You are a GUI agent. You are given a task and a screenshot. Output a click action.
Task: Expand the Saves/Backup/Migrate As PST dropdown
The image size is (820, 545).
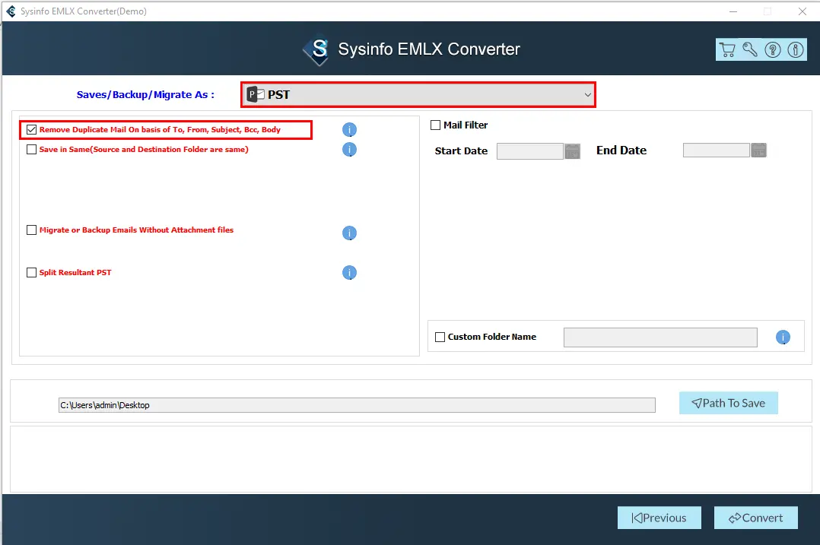click(418, 94)
